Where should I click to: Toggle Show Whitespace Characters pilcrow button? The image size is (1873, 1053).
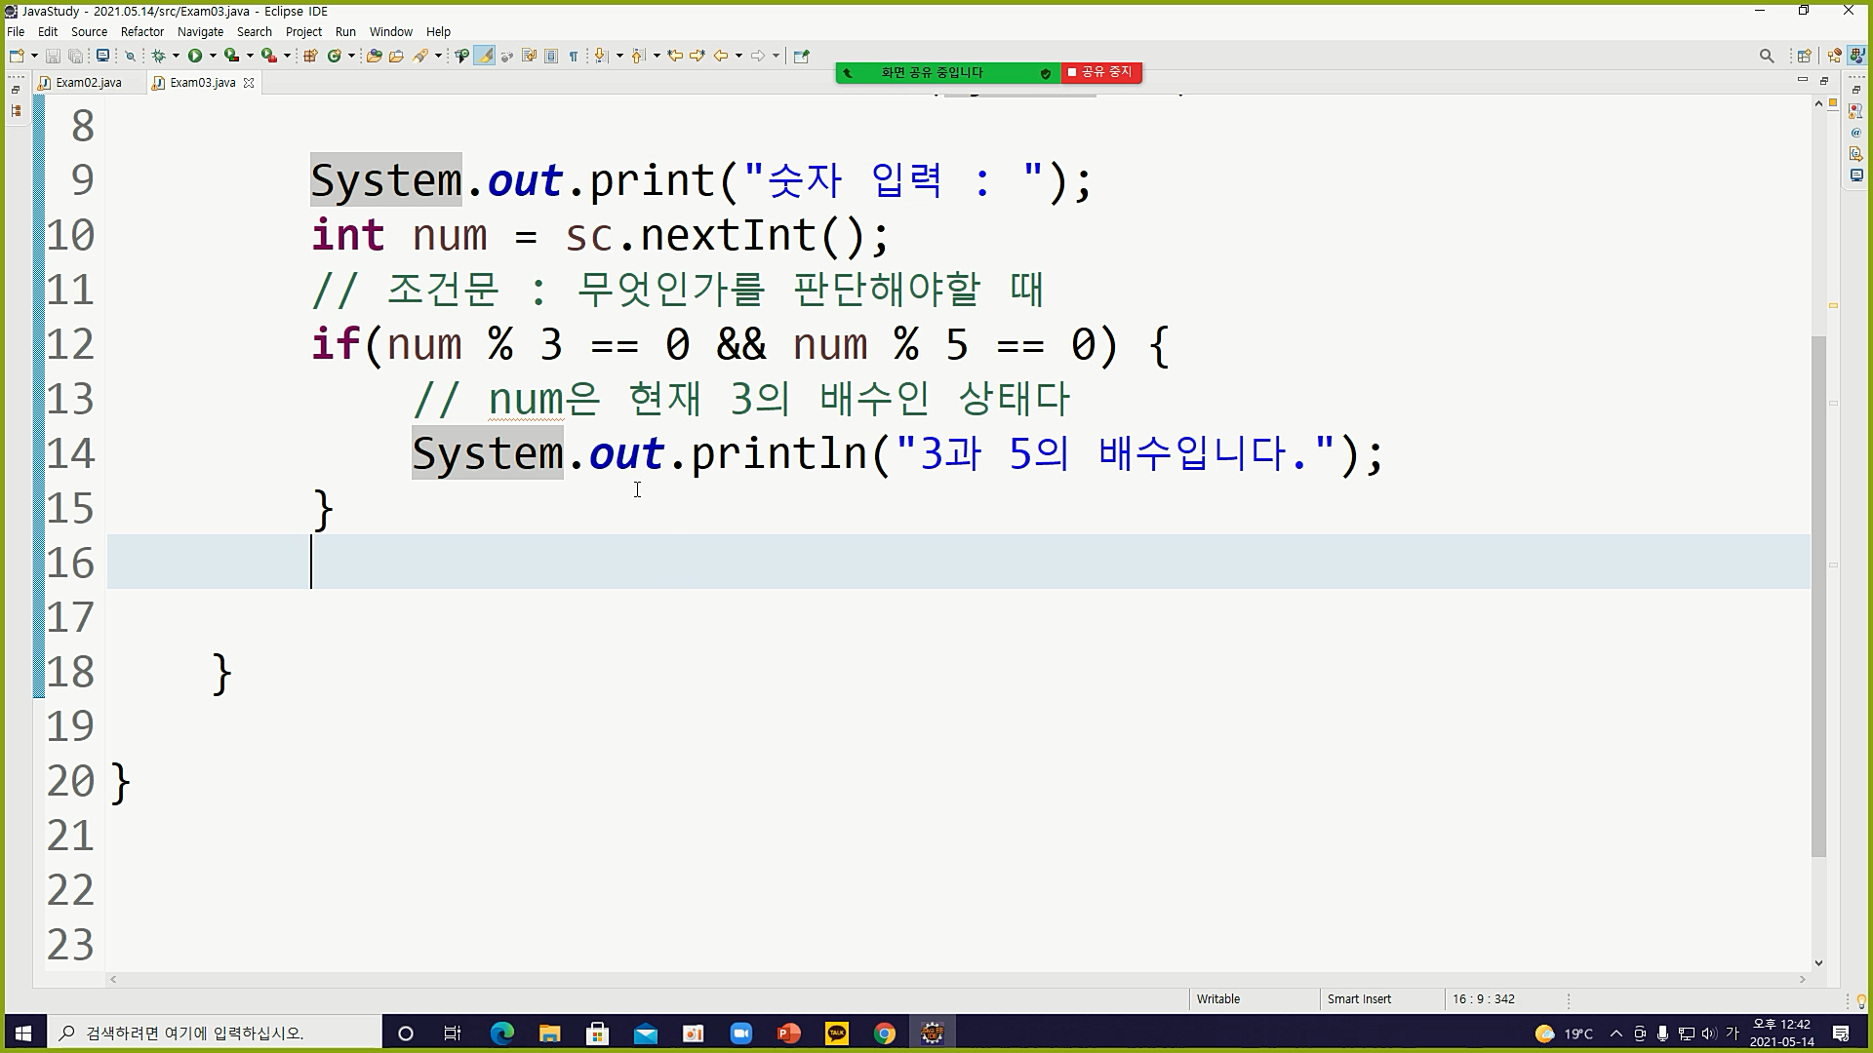pyautogui.click(x=574, y=56)
